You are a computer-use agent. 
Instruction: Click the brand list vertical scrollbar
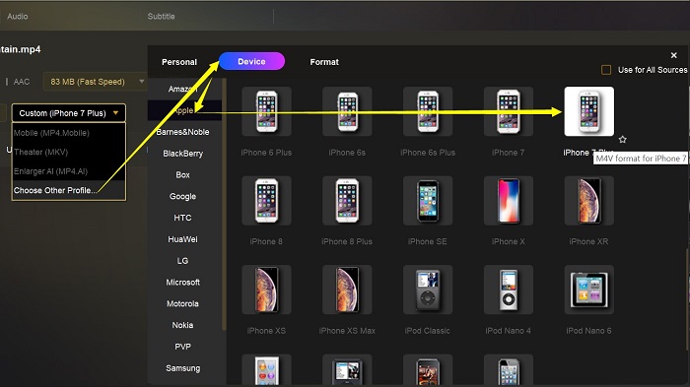pos(224,204)
